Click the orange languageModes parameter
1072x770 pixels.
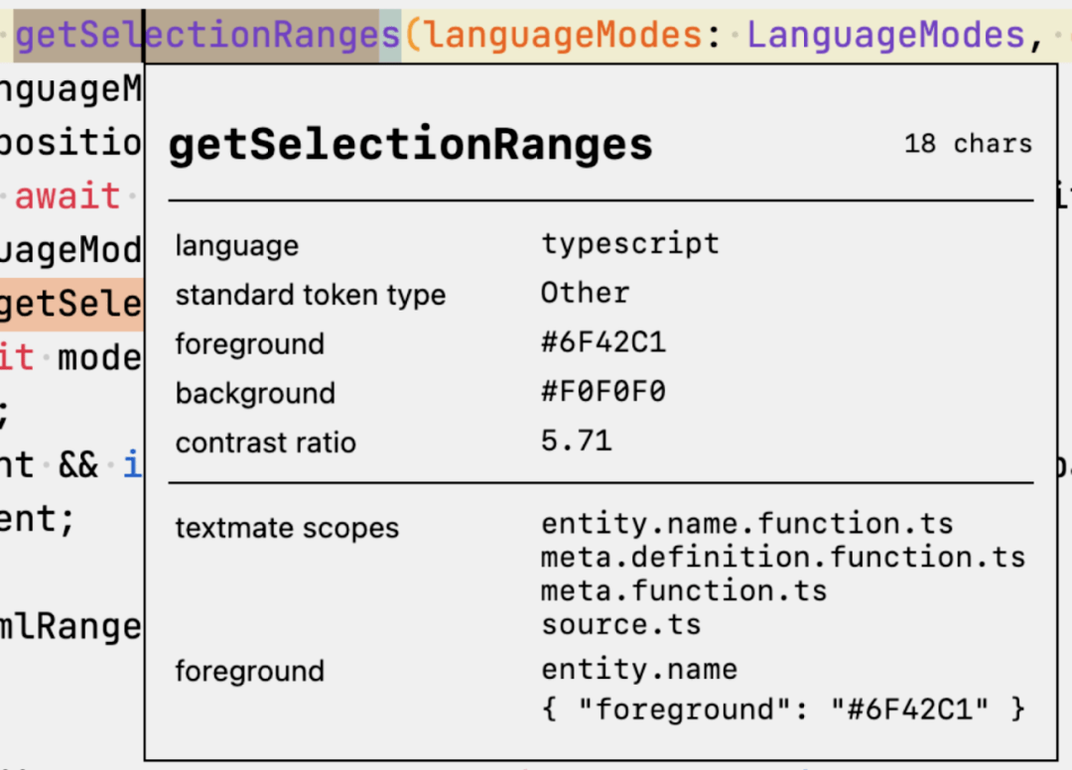(565, 36)
